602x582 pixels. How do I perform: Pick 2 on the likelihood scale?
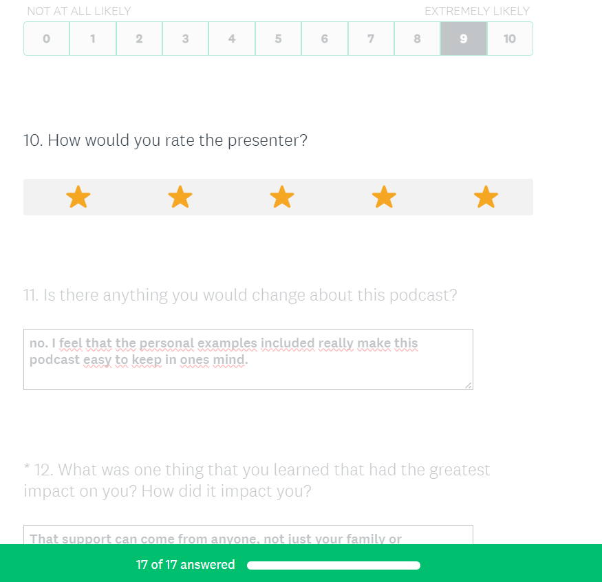139,39
